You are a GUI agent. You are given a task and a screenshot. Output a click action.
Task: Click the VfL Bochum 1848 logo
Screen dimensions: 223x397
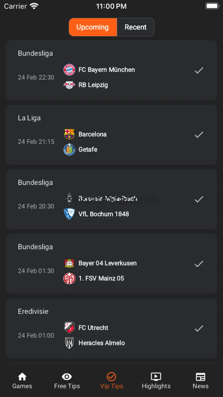69,214
